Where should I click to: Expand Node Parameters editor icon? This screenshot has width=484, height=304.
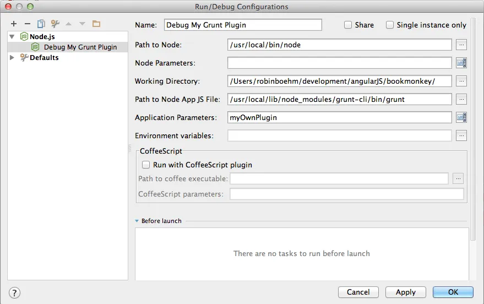click(461, 63)
